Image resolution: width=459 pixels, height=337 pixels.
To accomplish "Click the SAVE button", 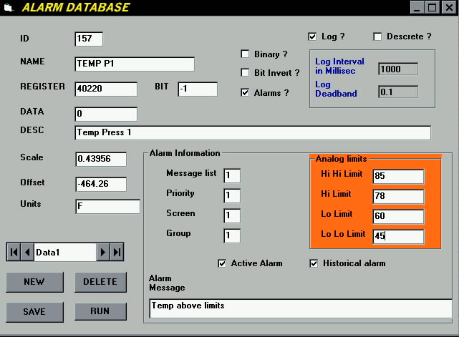I will [x=34, y=311].
